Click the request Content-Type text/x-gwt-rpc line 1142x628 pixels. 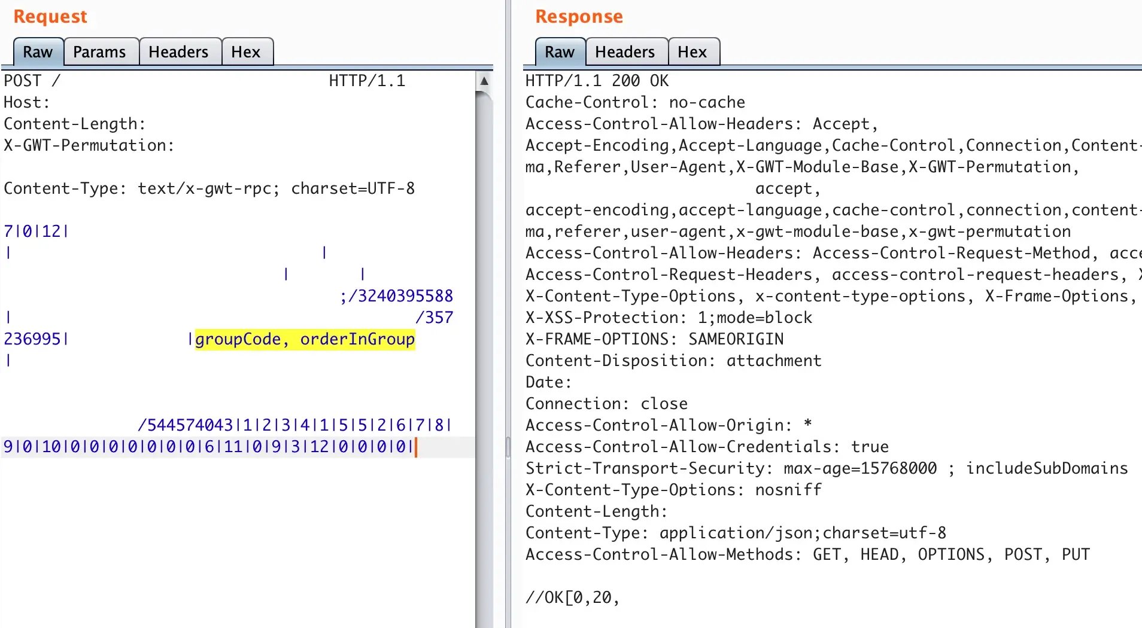tap(209, 188)
